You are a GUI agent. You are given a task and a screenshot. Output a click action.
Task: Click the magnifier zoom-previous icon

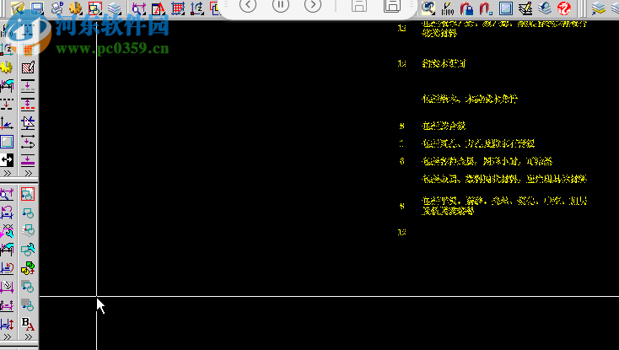click(428, 8)
